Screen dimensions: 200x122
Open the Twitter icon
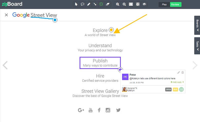[x=118, y=110]
